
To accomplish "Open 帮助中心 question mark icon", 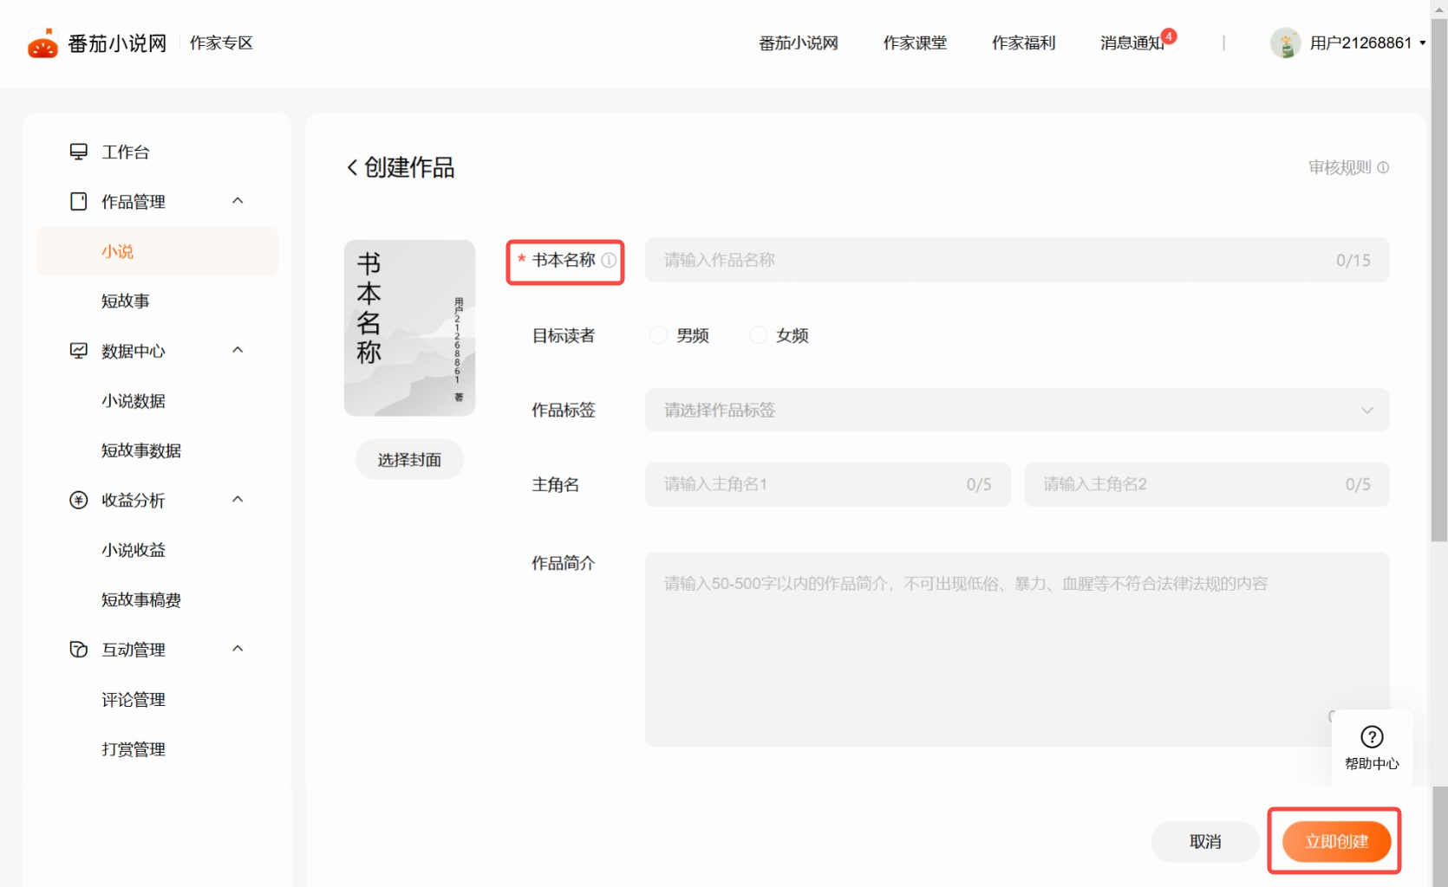I will pyautogui.click(x=1371, y=737).
